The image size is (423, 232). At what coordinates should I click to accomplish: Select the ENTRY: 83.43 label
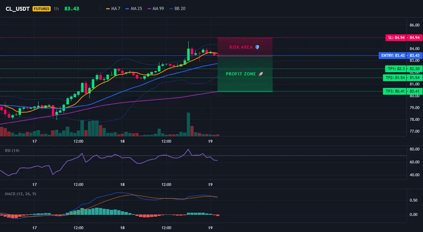[393, 56]
